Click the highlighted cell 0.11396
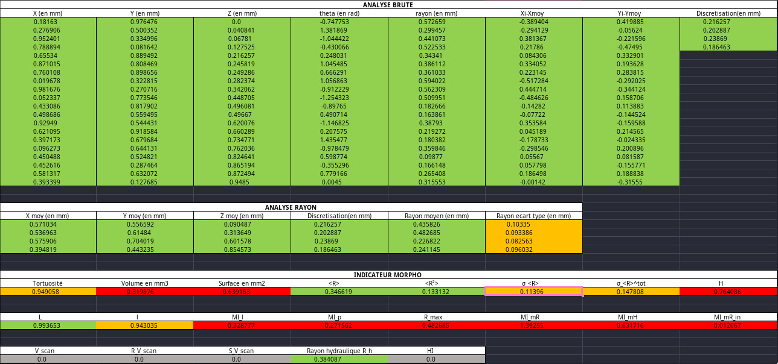Image resolution: width=778 pixels, height=364 pixels. [534, 292]
